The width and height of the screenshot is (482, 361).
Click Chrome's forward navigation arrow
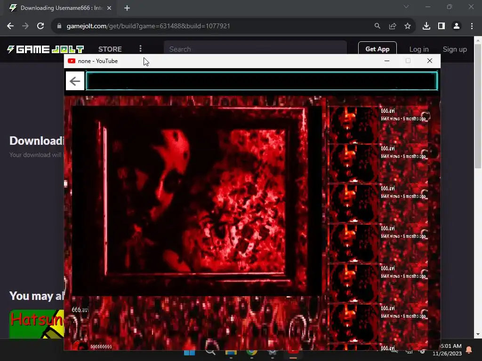pyautogui.click(x=25, y=26)
